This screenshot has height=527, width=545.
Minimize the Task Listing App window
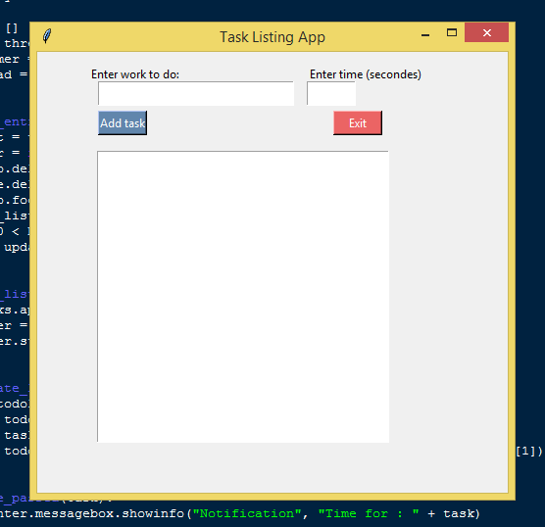point(425,34)
